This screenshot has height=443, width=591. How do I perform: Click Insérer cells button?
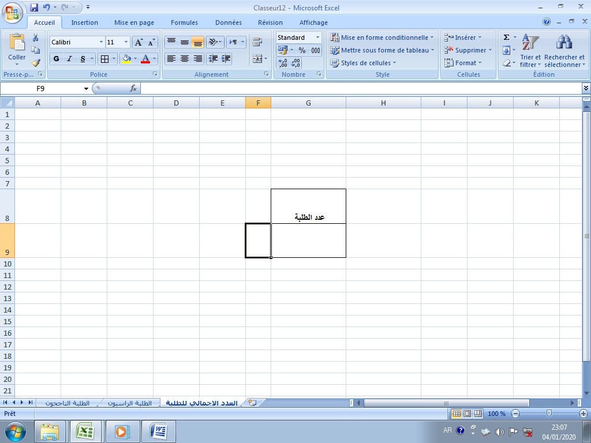pos(463,37)
